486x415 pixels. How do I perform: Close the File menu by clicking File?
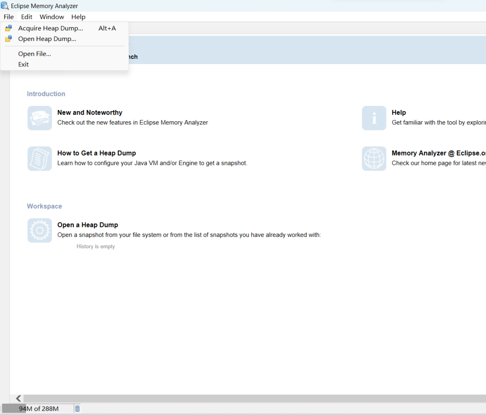pyautogui.click(x=9, y=17)
